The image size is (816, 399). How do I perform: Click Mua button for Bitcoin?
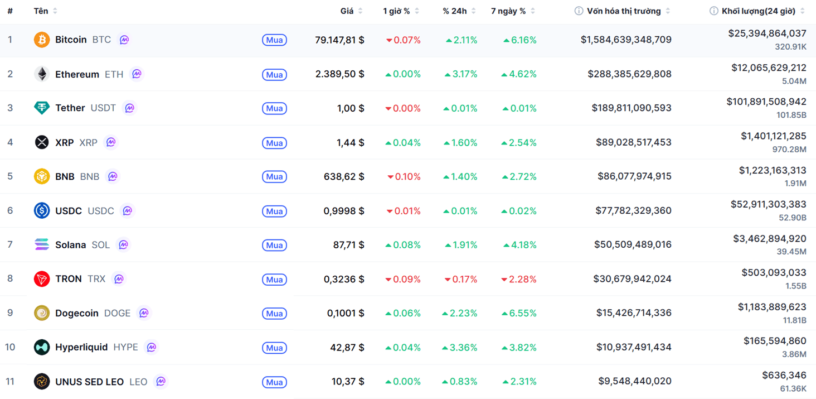[x=274, y=40]
